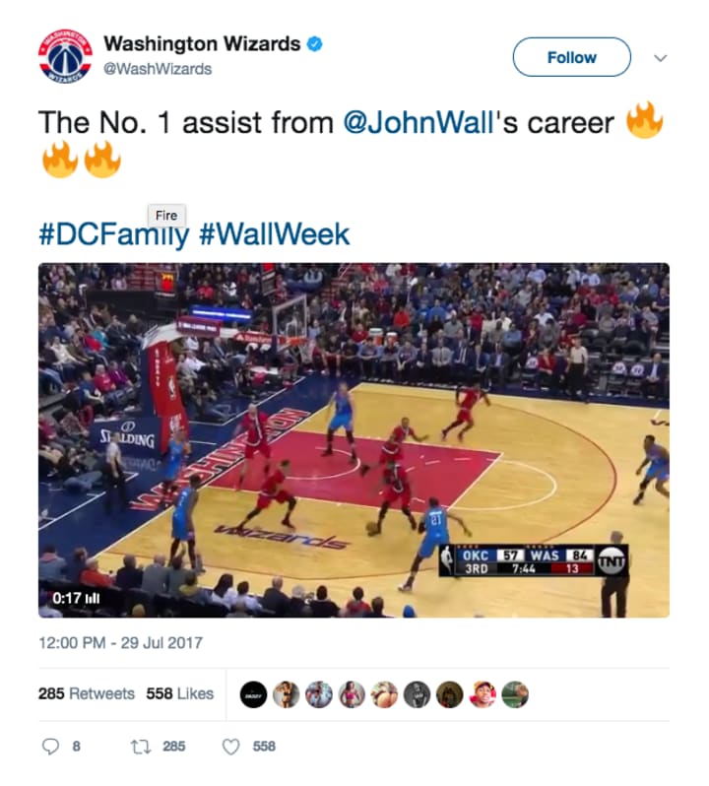Screen dimensions: 709x786
Task: Open the reply speech bubble icon
Action: (x=50, y=747)
